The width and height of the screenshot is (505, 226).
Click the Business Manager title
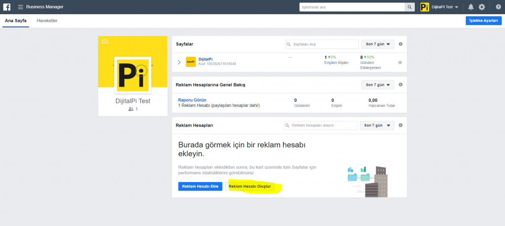45,7
